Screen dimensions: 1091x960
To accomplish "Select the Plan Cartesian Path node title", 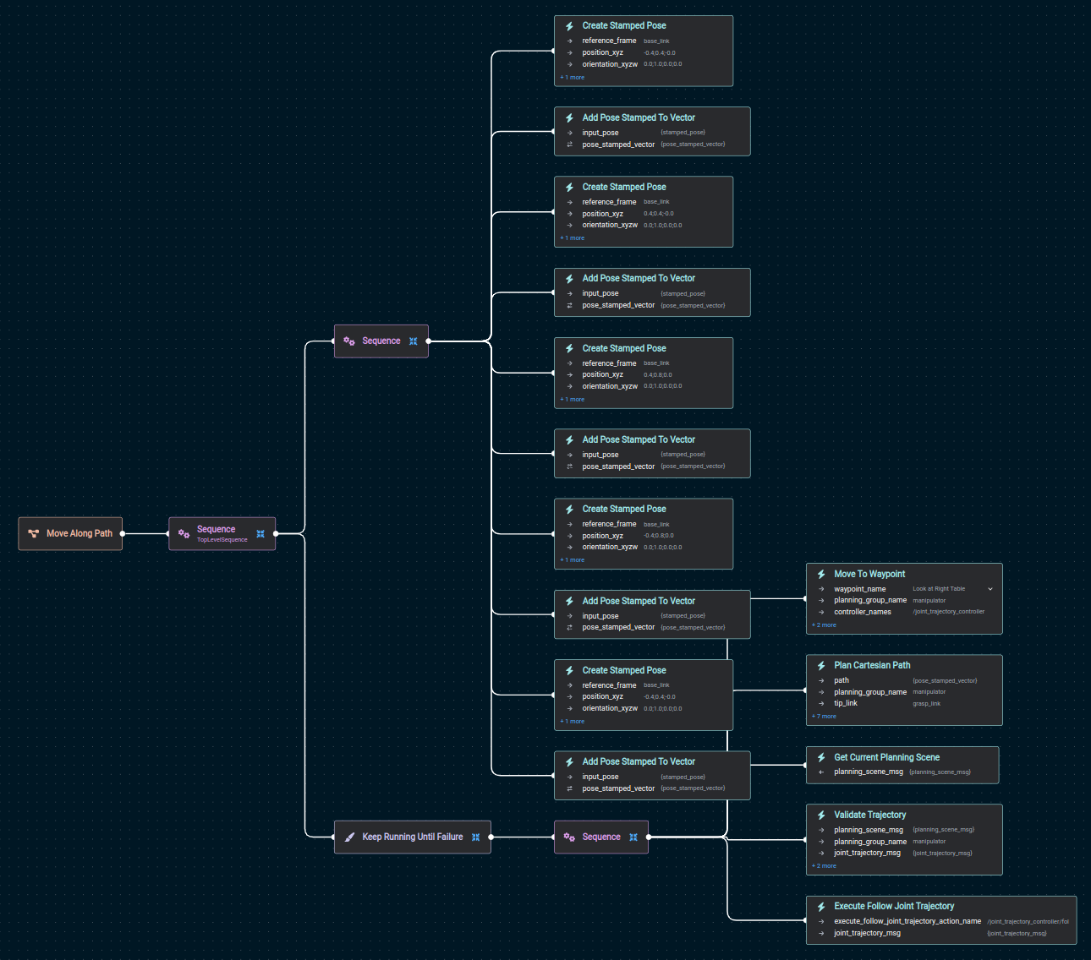I will tap(872, 665).
